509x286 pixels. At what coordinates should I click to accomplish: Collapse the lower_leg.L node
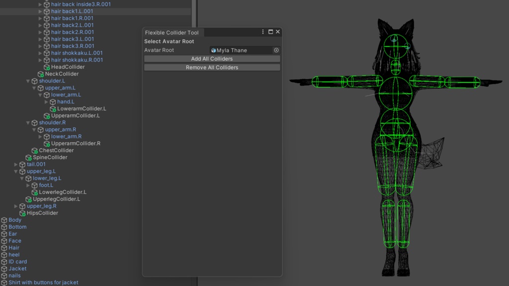(22, 179)
